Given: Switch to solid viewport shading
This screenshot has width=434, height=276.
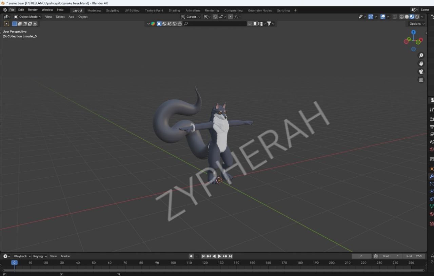Looking at the screenshot, I should (407, 17).
